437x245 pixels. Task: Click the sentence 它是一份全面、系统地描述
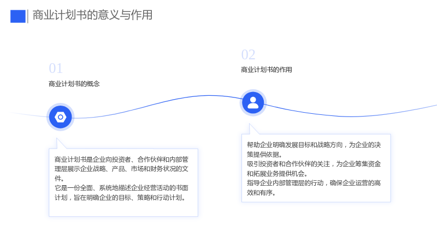click(121, 193)
